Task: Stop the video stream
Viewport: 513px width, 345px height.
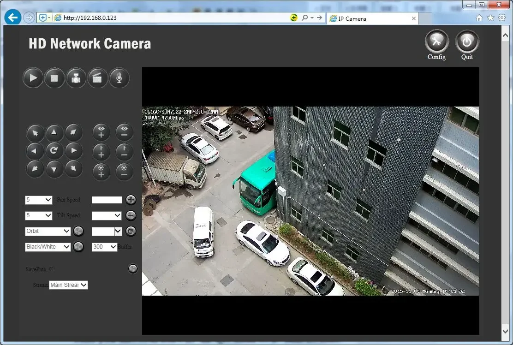Action: 54,78
